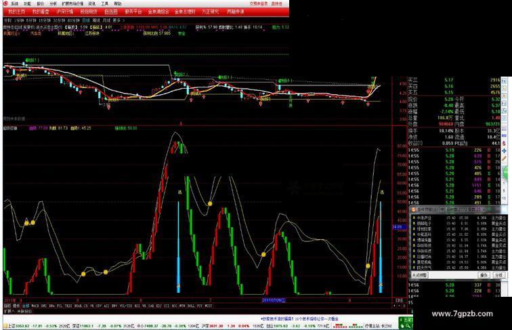Select the TRIX indicator tab
This screenshot has height=330, width=512.
(68, 306)
